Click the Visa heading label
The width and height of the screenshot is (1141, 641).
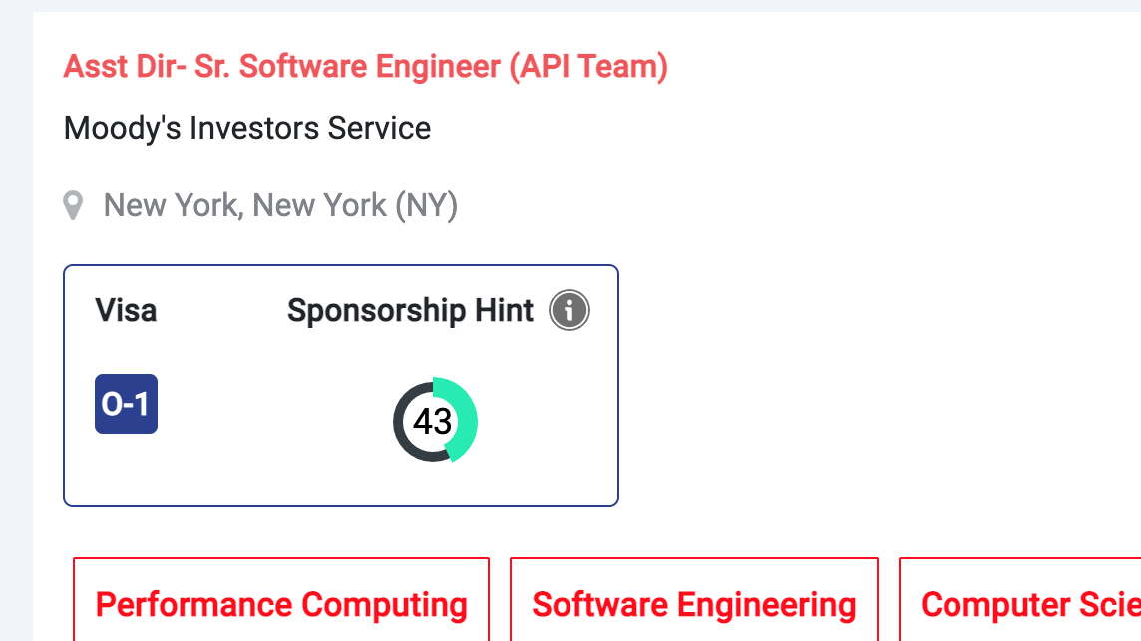(126, 311)
